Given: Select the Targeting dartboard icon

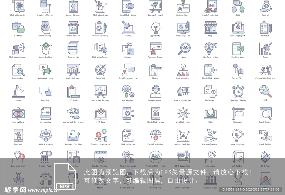Looking at the screenshot, I should point(100,70).
